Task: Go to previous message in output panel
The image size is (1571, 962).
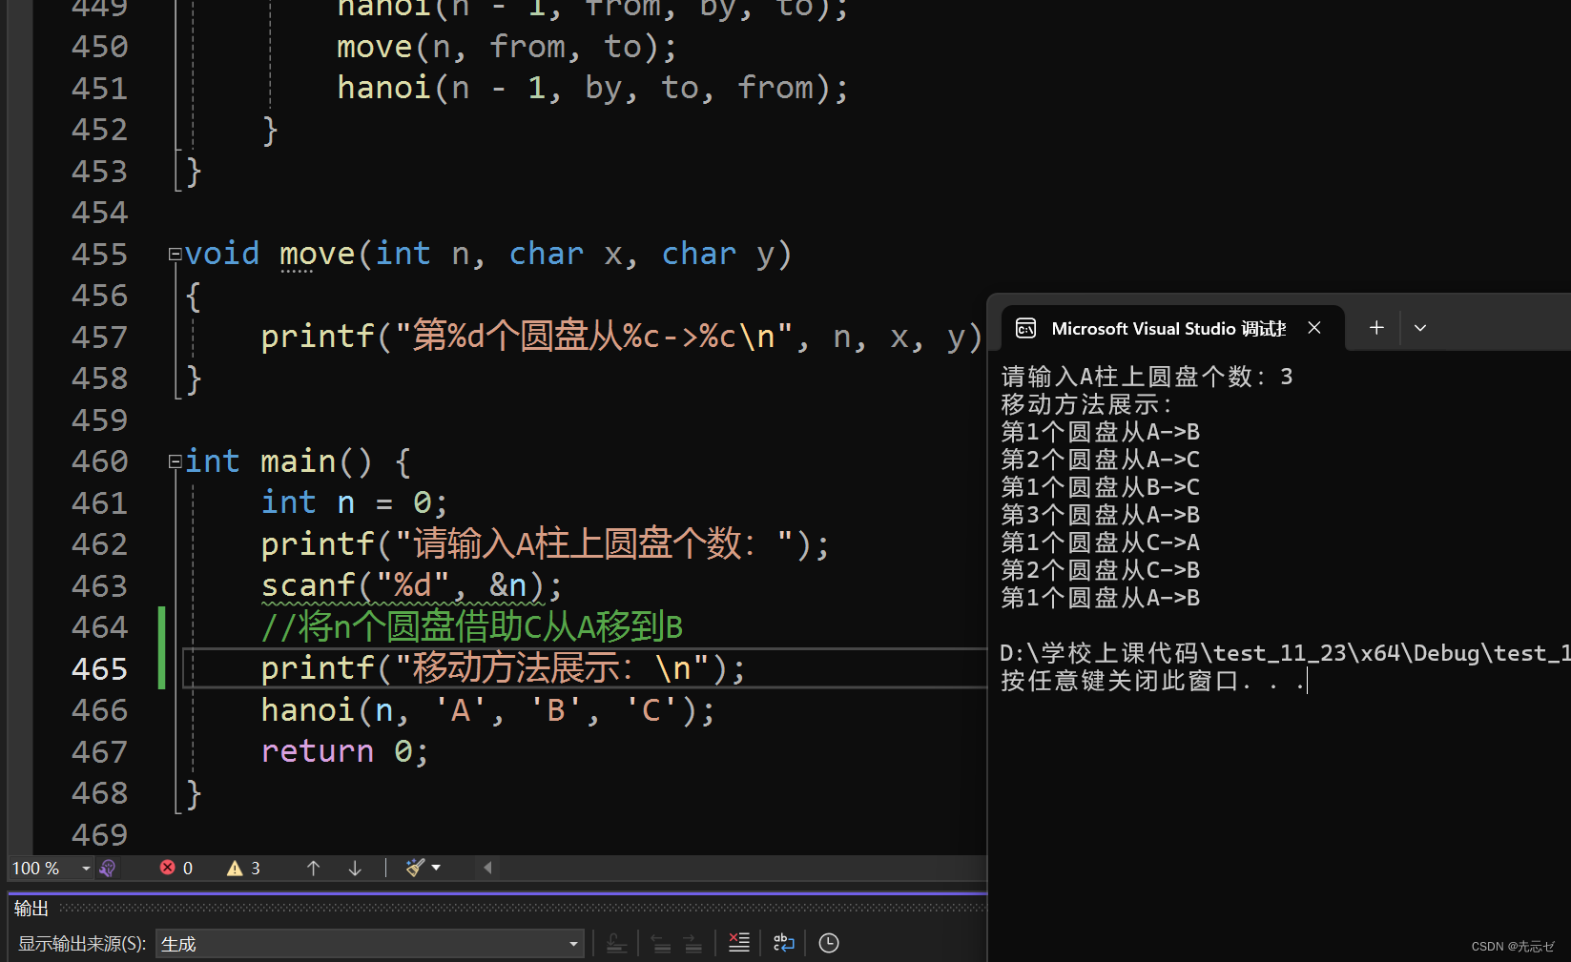Action: pyautogui.click(x=660, y=944)
